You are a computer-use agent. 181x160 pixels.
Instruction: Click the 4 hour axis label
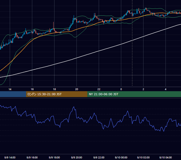click(166, 89)
